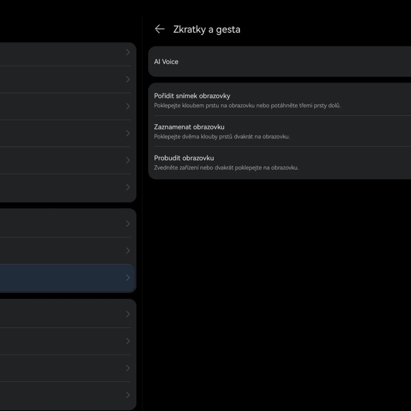Click chevron of second row in bottom sidebar group
The image size is (411, 411).
click(128, 341)
